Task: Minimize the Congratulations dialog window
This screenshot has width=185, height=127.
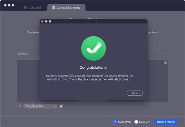Action: pos(46,22)
